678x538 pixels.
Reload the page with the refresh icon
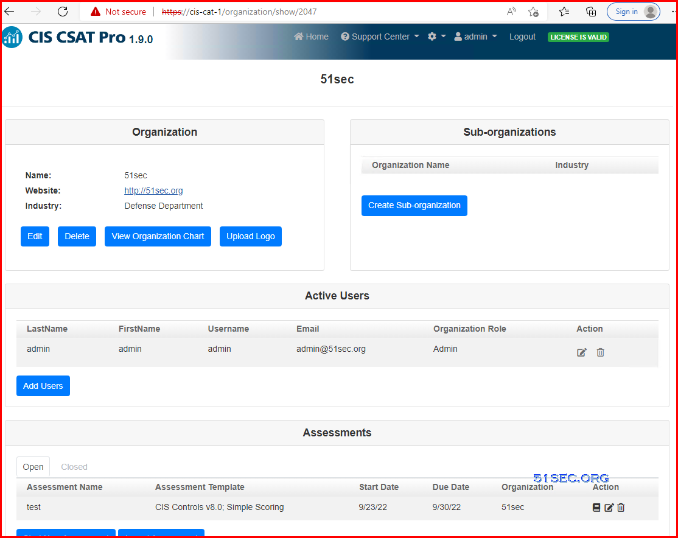pos(63,12)
